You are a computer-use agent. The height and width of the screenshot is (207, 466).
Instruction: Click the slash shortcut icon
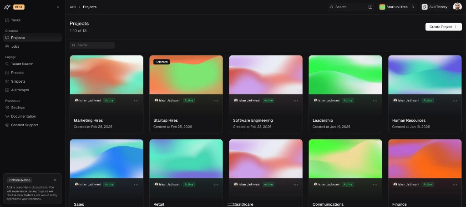point(370,7)
